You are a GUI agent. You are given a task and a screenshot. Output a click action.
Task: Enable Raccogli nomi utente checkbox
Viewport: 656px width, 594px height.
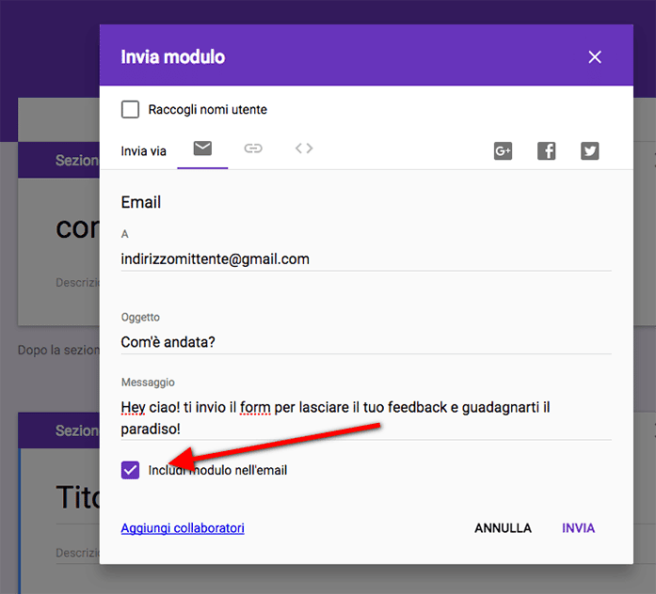click(x=130, y=109)
